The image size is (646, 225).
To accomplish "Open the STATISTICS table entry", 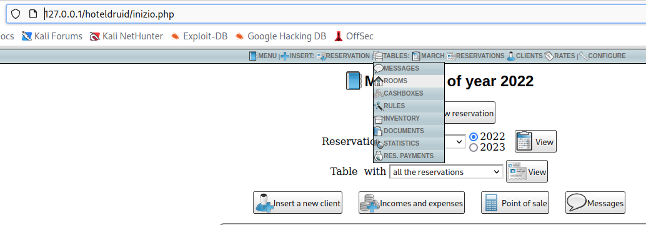I will click(409, 143).
